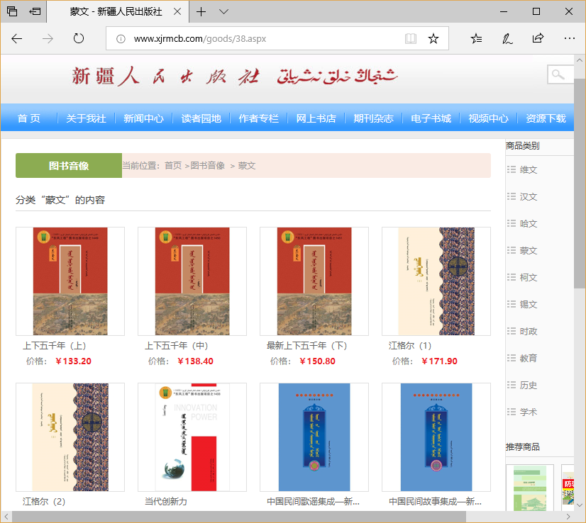Click the Share page icon
This screenshot has width=586, height=523.
[x=538, y=38]
